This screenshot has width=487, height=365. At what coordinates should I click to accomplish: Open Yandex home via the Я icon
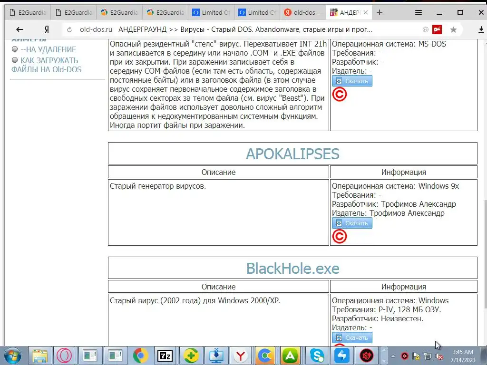(x=47, y=29)
